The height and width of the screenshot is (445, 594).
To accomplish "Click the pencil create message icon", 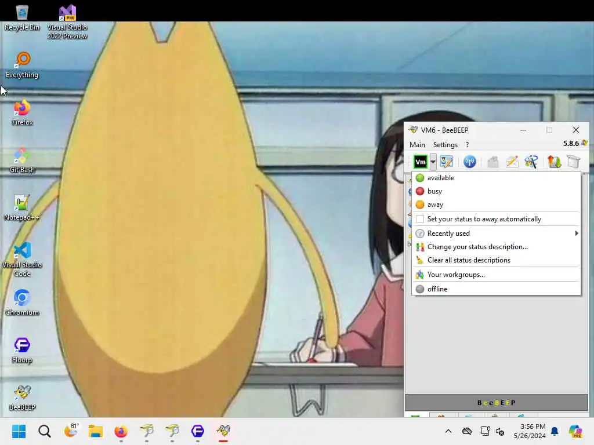I will [512, 162].
